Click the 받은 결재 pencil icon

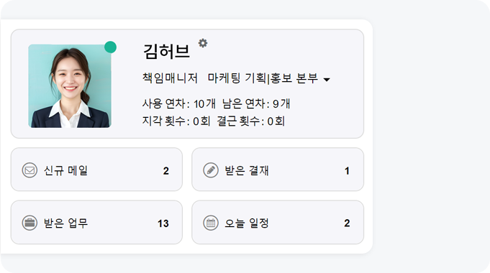[211, 170]
